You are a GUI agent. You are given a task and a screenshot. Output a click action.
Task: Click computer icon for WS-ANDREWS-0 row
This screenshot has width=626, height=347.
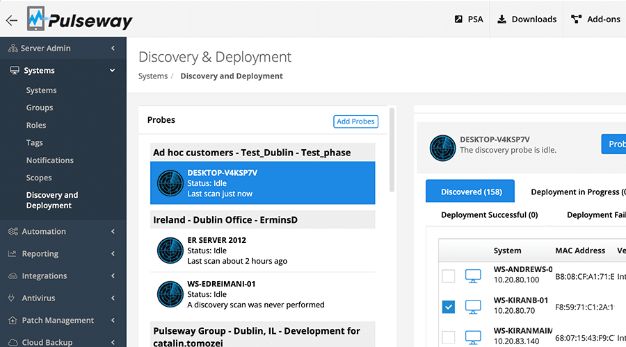(473, 276)
